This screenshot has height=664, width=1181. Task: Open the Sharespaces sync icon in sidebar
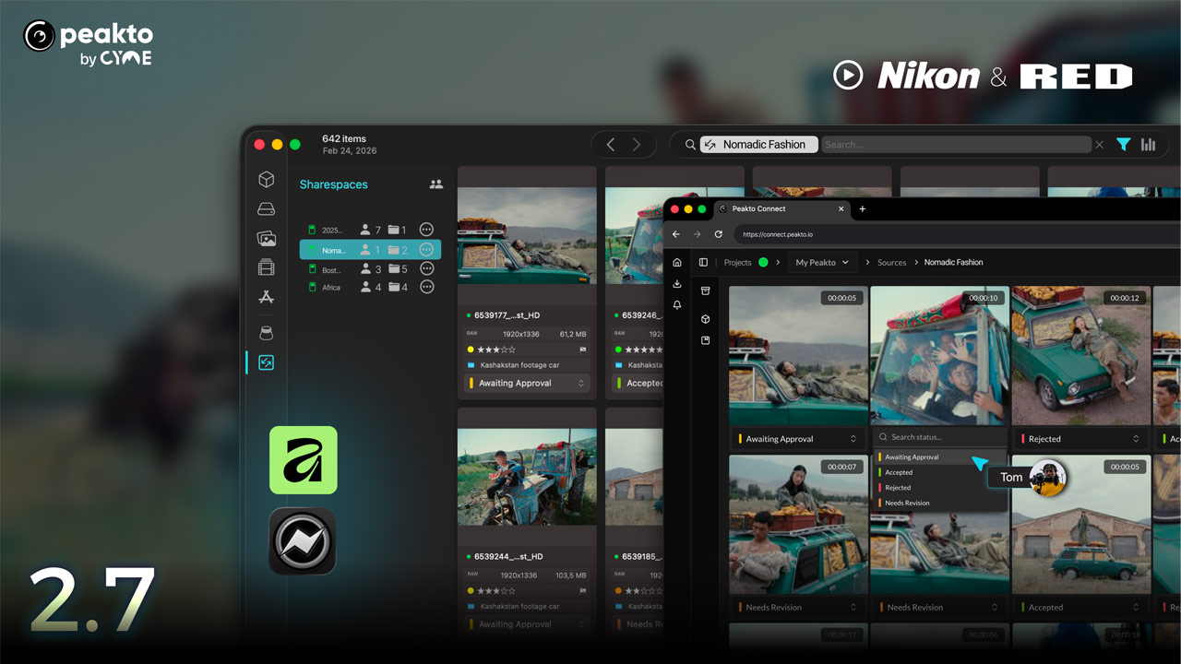267,363
